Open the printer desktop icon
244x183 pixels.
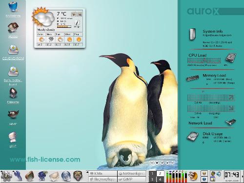(13, 137)
